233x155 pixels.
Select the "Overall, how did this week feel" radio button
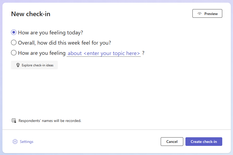(x=14, y=43)
